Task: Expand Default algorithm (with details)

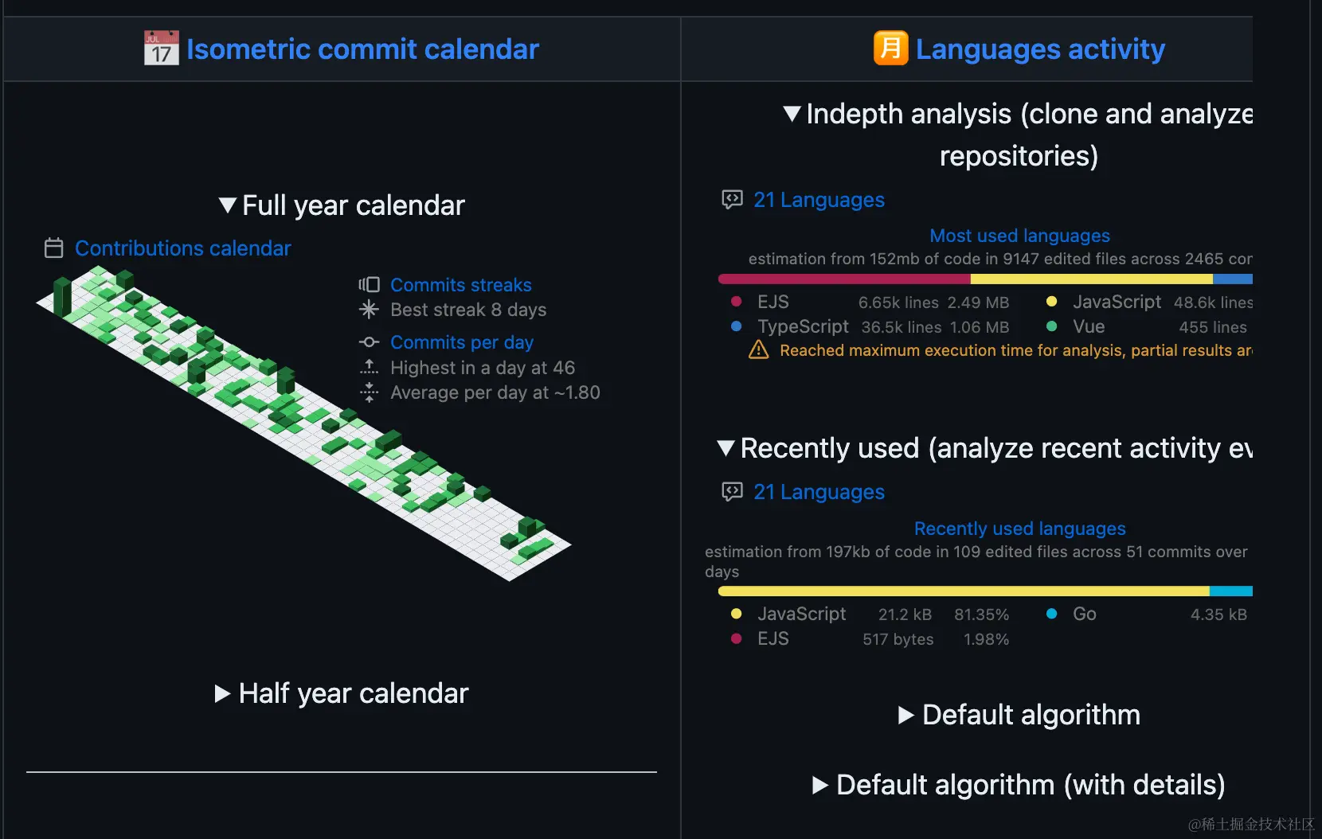Action: click(819, 786)
